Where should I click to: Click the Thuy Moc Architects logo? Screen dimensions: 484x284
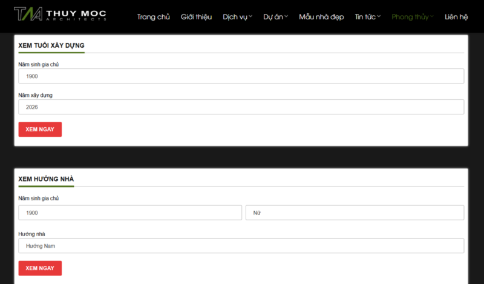coord(60,15)
